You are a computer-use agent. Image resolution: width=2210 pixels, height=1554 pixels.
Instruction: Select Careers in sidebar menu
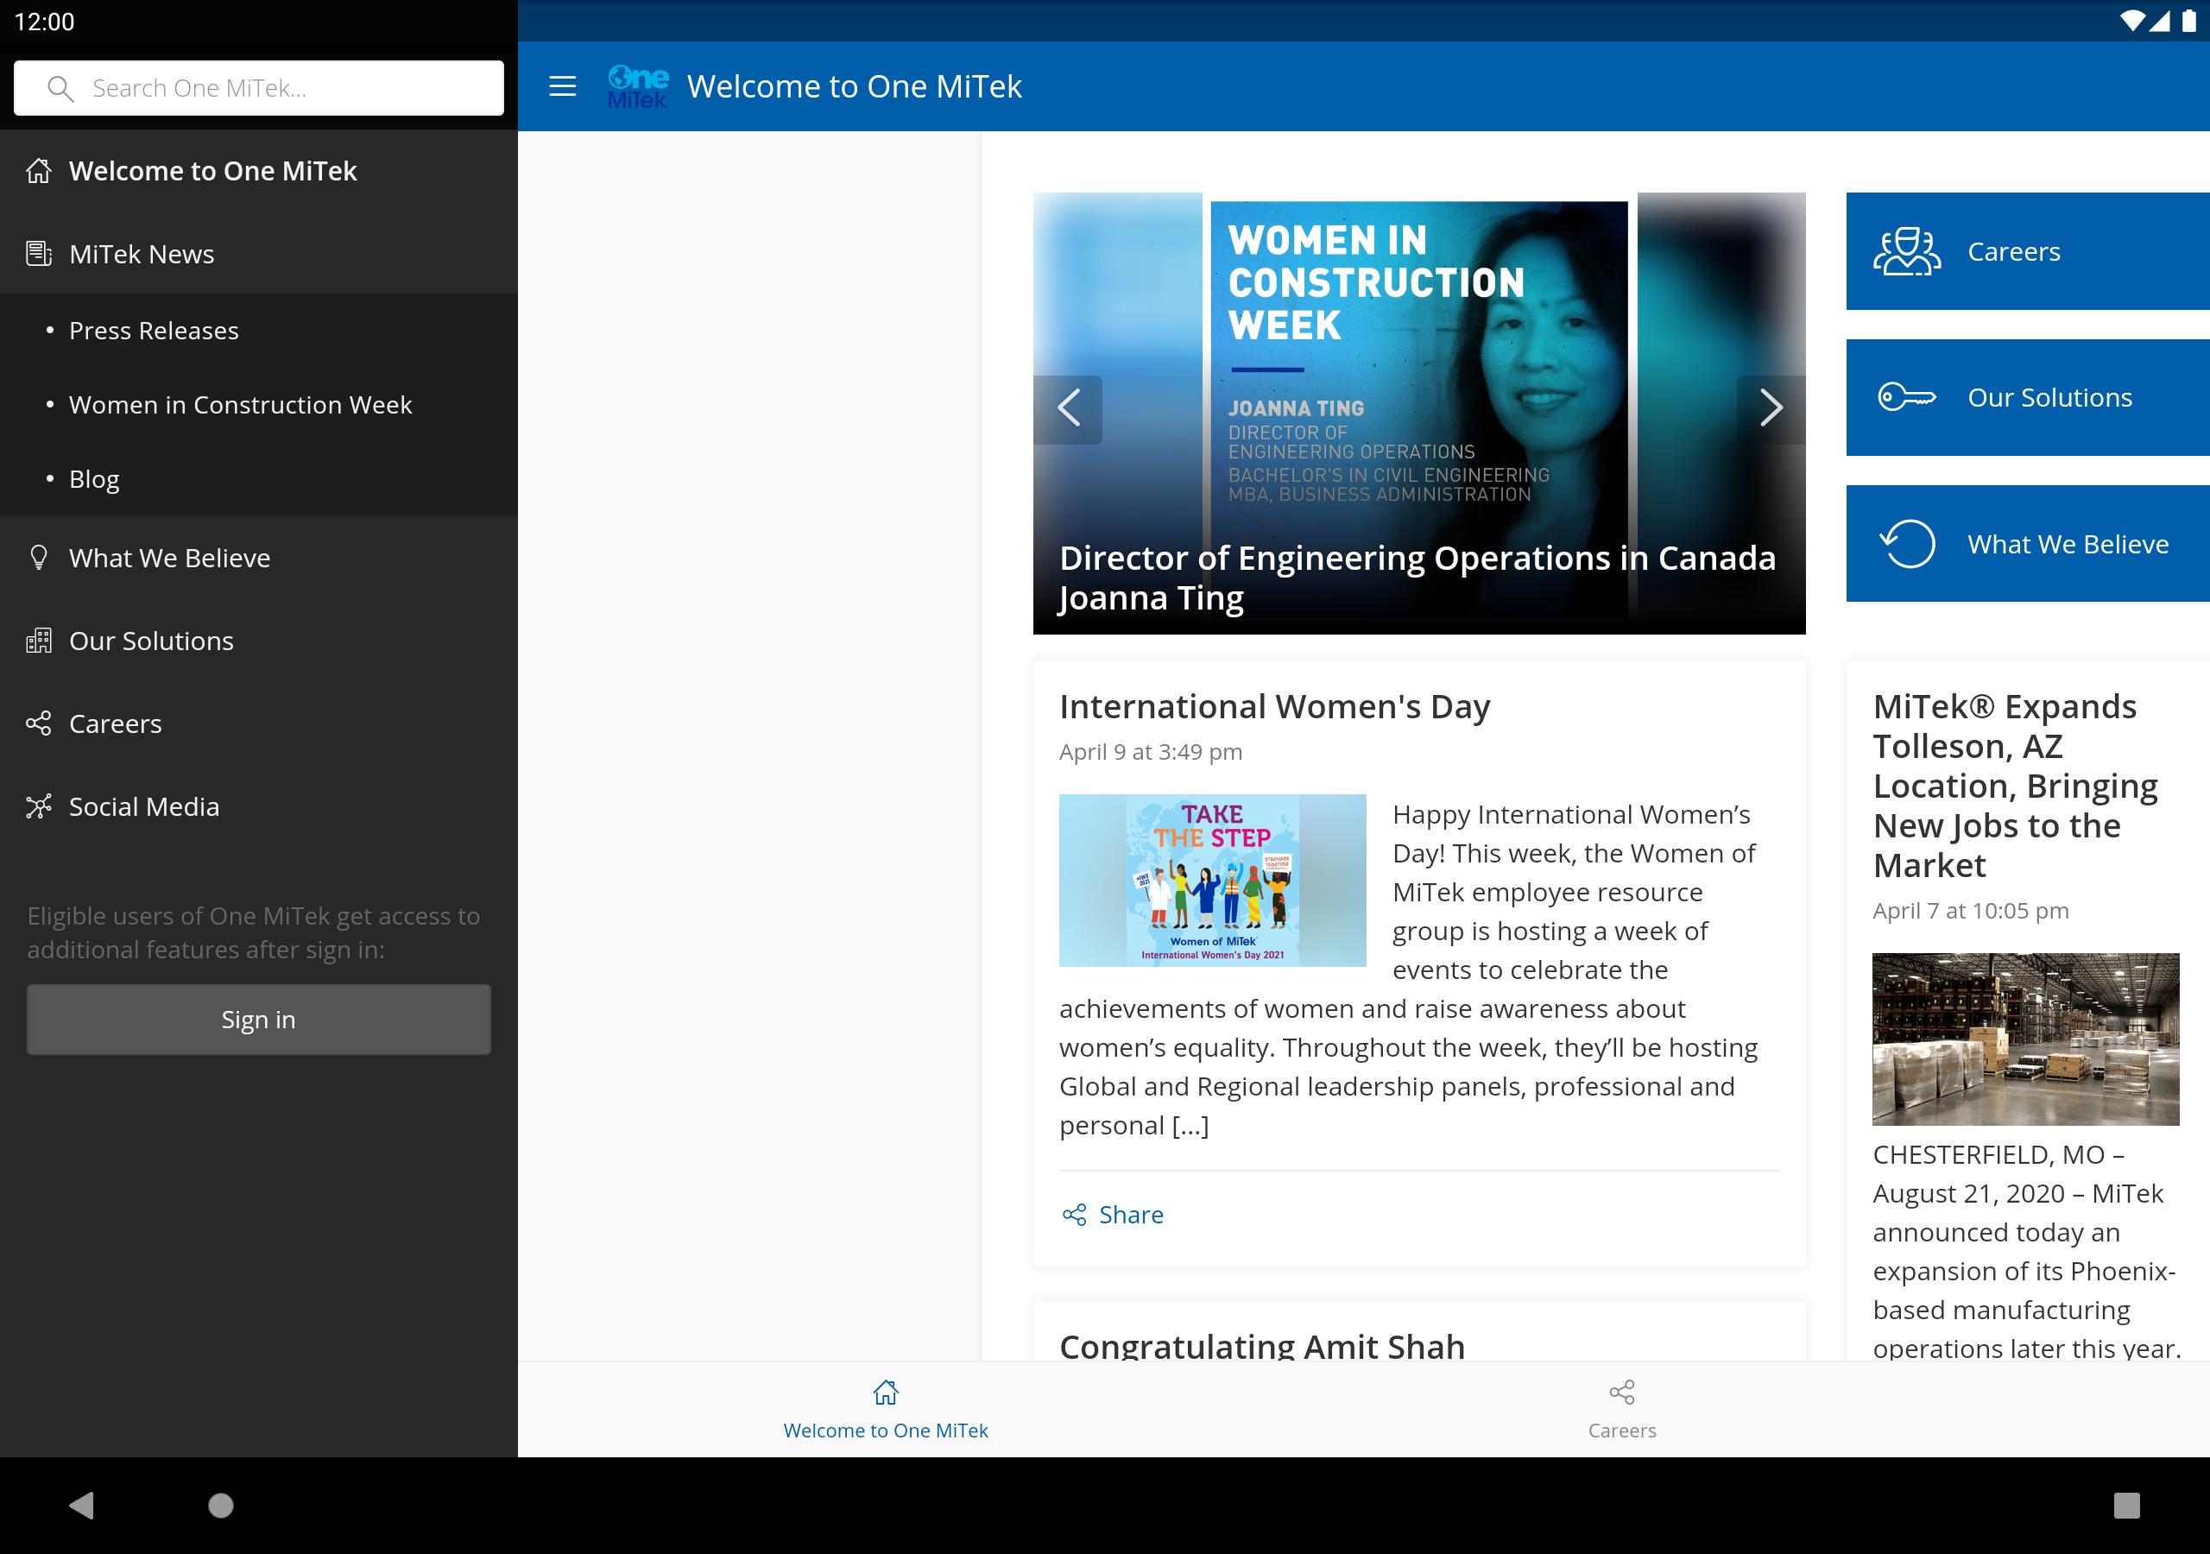(259, 724)
